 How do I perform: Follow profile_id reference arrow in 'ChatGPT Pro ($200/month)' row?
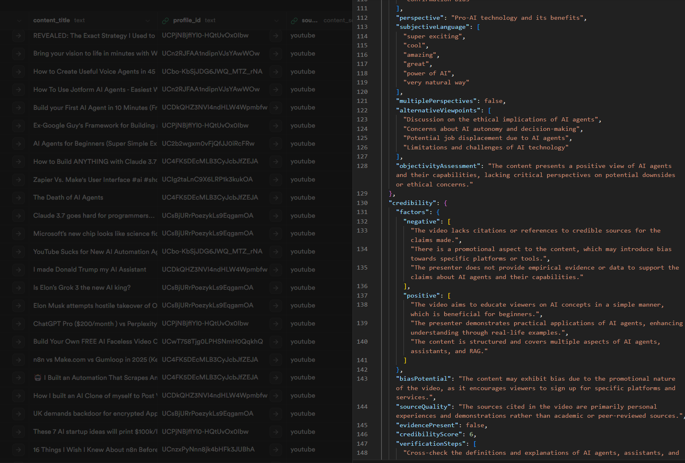(x=275, y=324)
